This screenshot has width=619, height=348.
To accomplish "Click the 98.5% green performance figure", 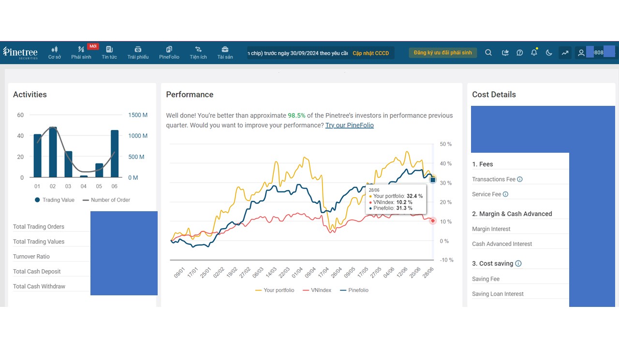I will [x=296, y=116].
